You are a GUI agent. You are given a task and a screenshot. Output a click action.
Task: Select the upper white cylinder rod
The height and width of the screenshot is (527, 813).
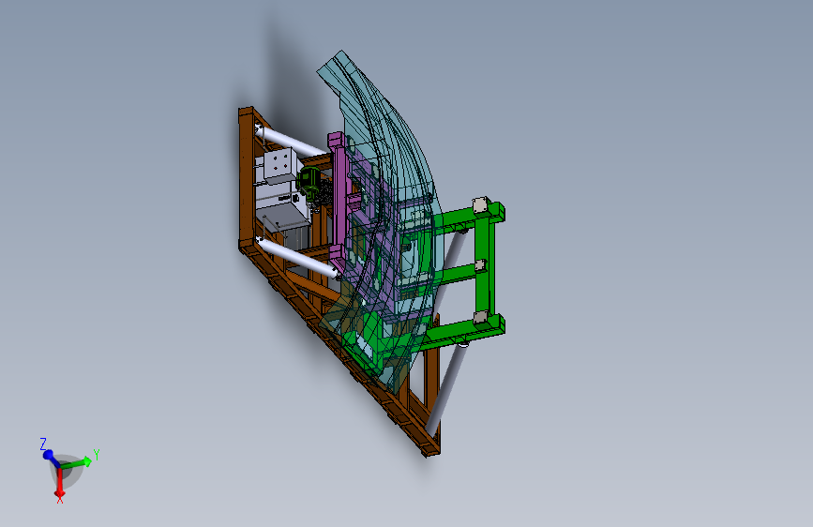point(293,141)
